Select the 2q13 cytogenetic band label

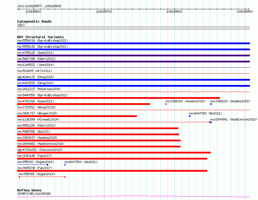[x=21, y=25]
